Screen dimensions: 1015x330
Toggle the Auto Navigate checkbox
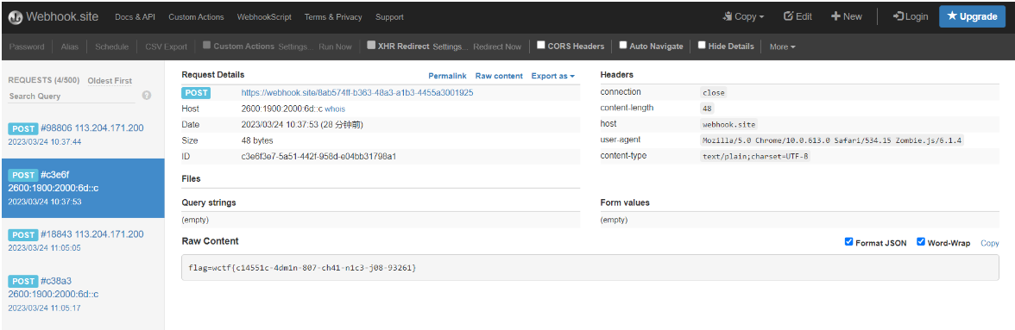pos(623,46)
